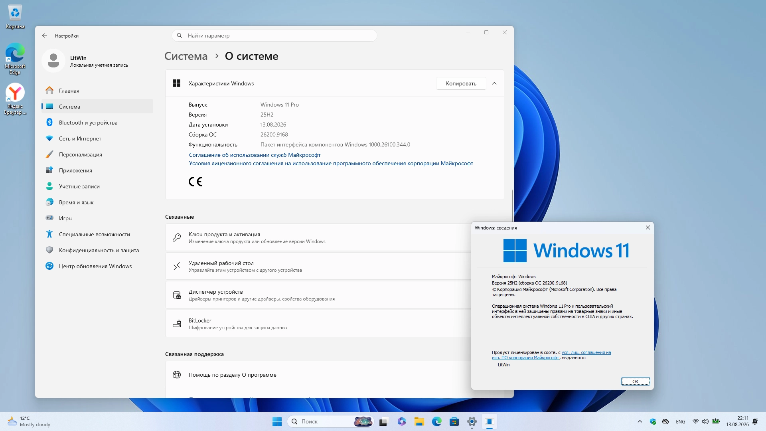Go to Сеть и Интернет settings

tap(97, 138)
